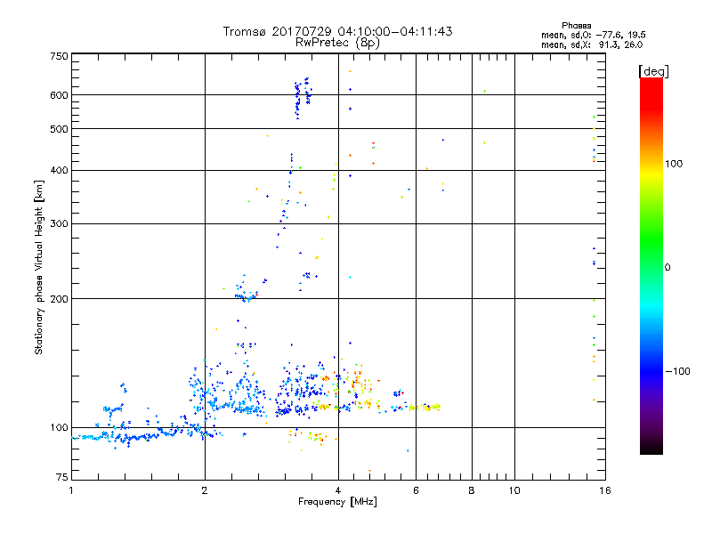Click the y-axis tick label '400'

[x=59, y=171]
